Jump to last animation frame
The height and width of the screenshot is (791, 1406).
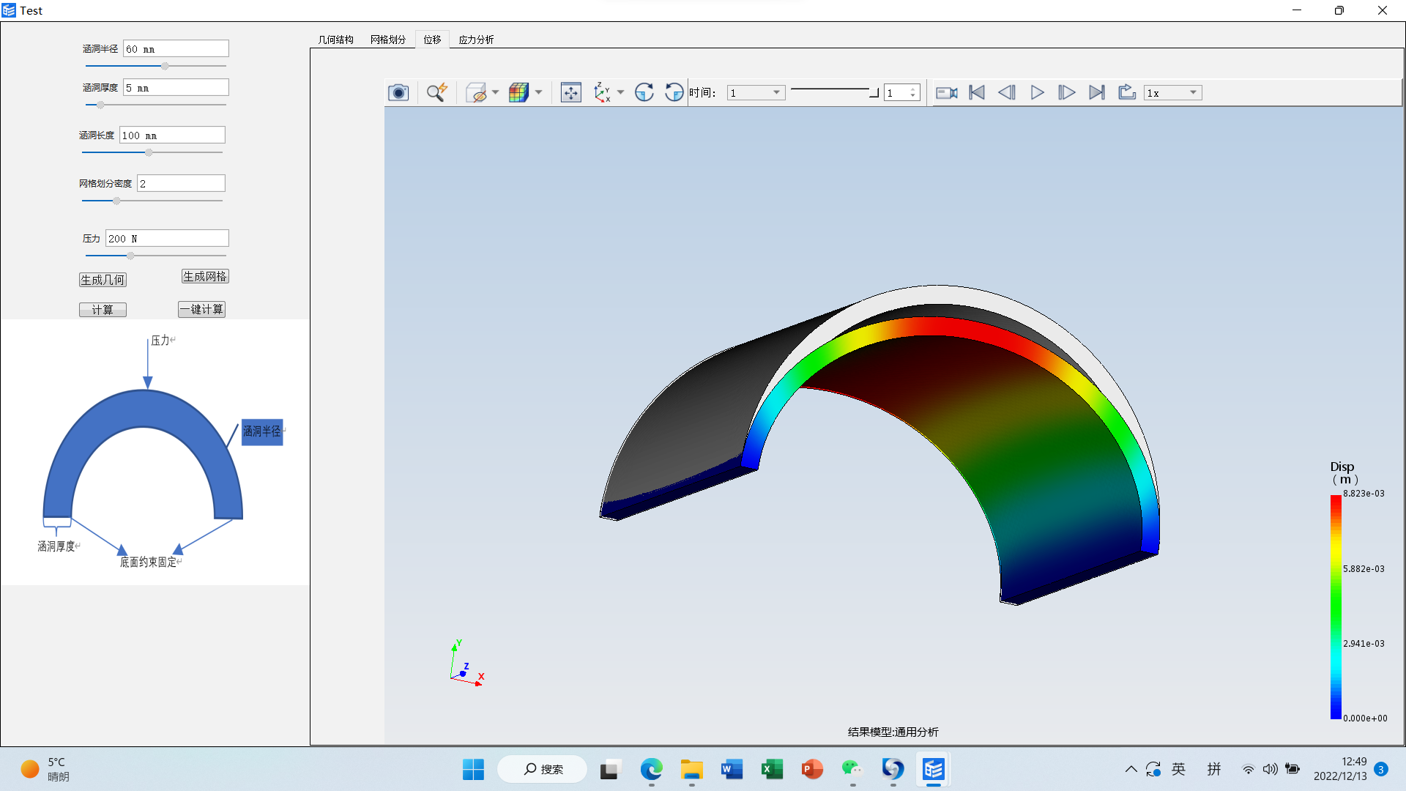click(x=1097, y=92)
